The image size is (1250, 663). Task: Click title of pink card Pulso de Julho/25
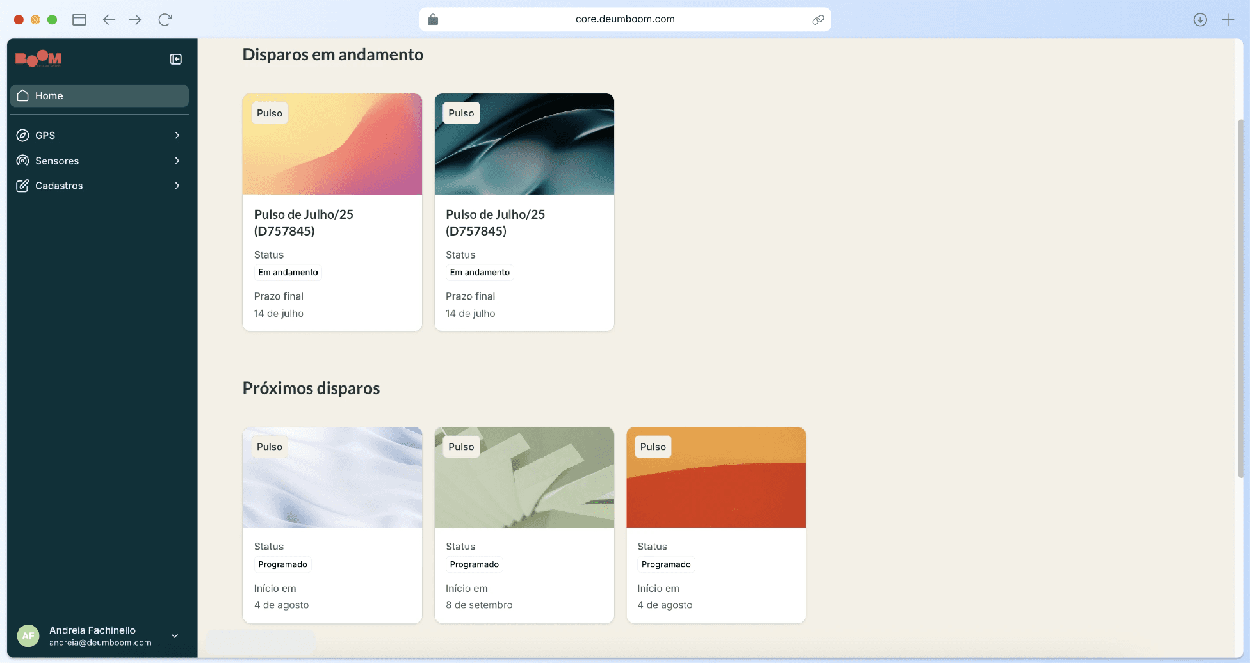point(304,223)
